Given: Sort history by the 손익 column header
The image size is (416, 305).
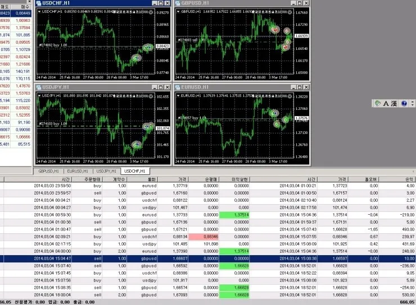Looking at the screenshot, I should (397, 179).
